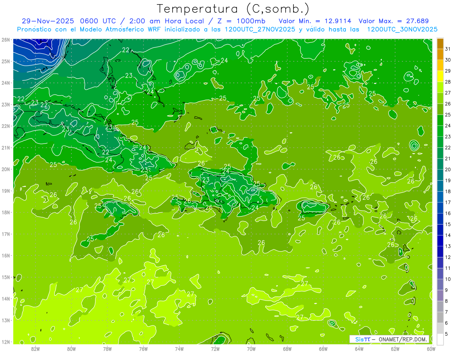
Task: Click the color bar label 31
Action: pos(448,49)
